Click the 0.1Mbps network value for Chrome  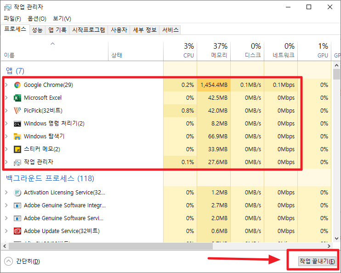pos(284,85)
